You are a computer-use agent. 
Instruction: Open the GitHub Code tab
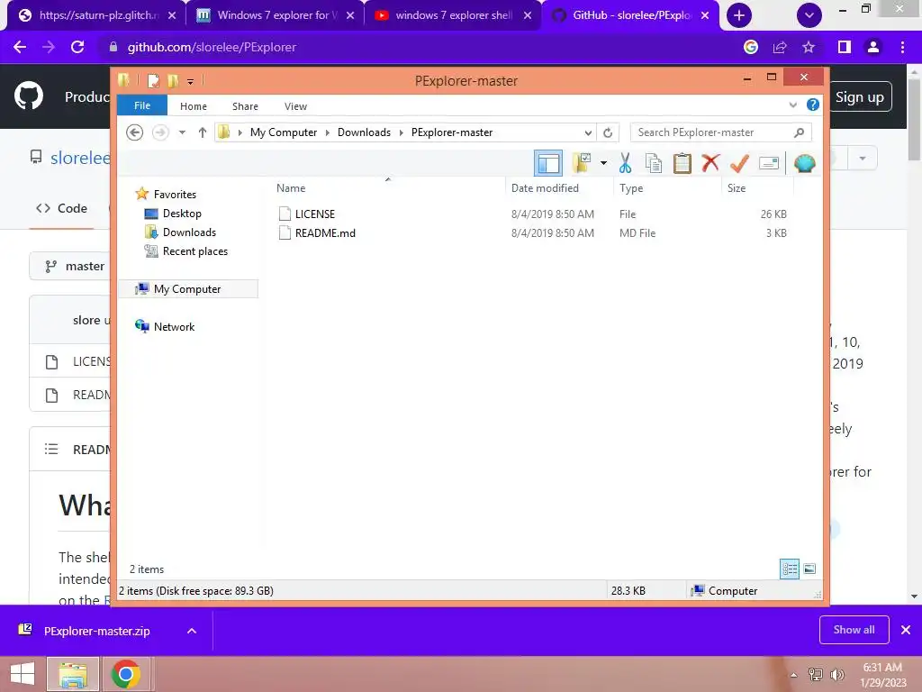62,208
